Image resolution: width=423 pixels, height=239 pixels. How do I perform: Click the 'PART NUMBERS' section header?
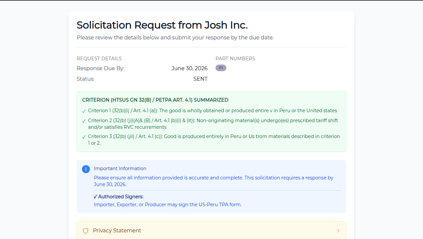[x=235, y=59]
